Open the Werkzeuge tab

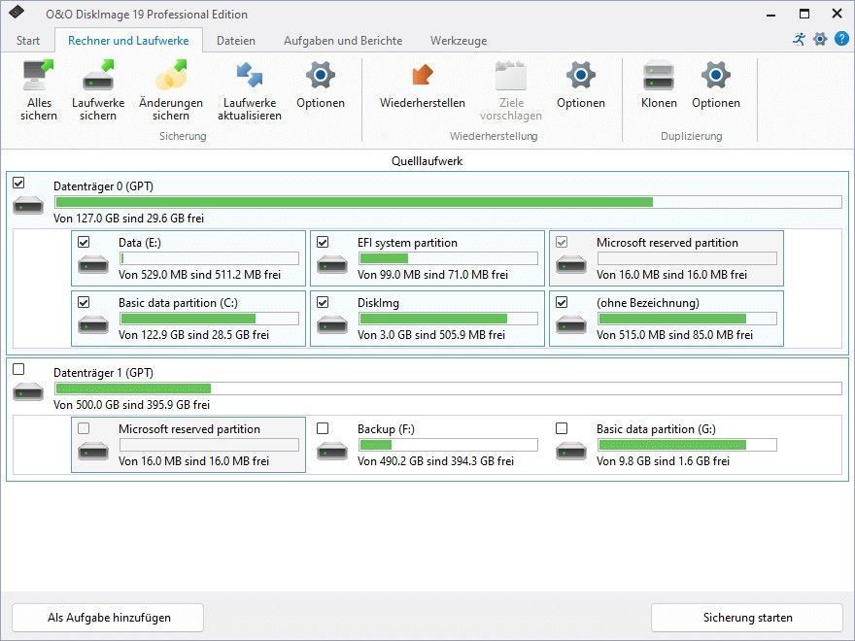pyautogui.click(x=459, y=41)
